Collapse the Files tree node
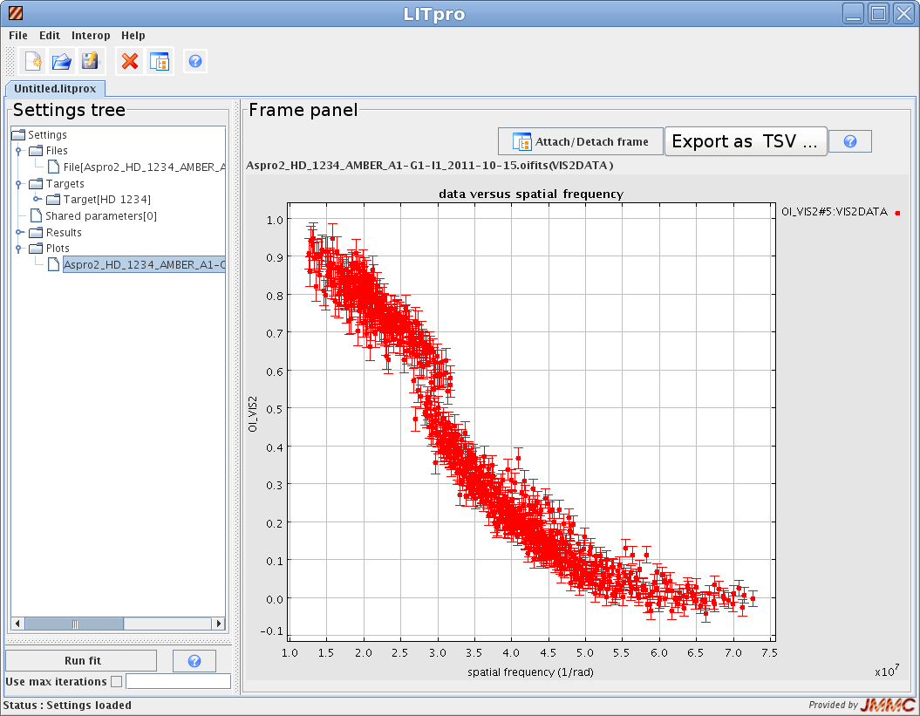This screenshot has width=920, height=716. 19,151
